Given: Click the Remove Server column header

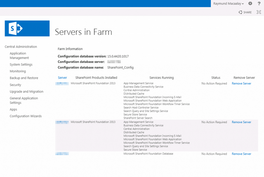Looking at the screenshot, I should 244,78.
